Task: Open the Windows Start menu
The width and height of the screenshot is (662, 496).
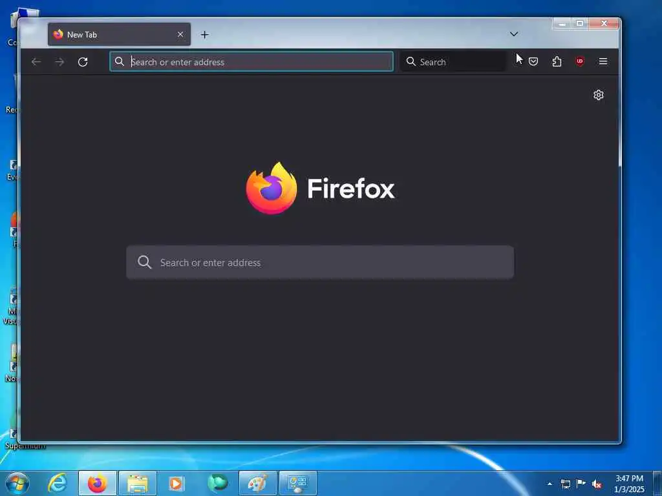Action: (17, 483)
